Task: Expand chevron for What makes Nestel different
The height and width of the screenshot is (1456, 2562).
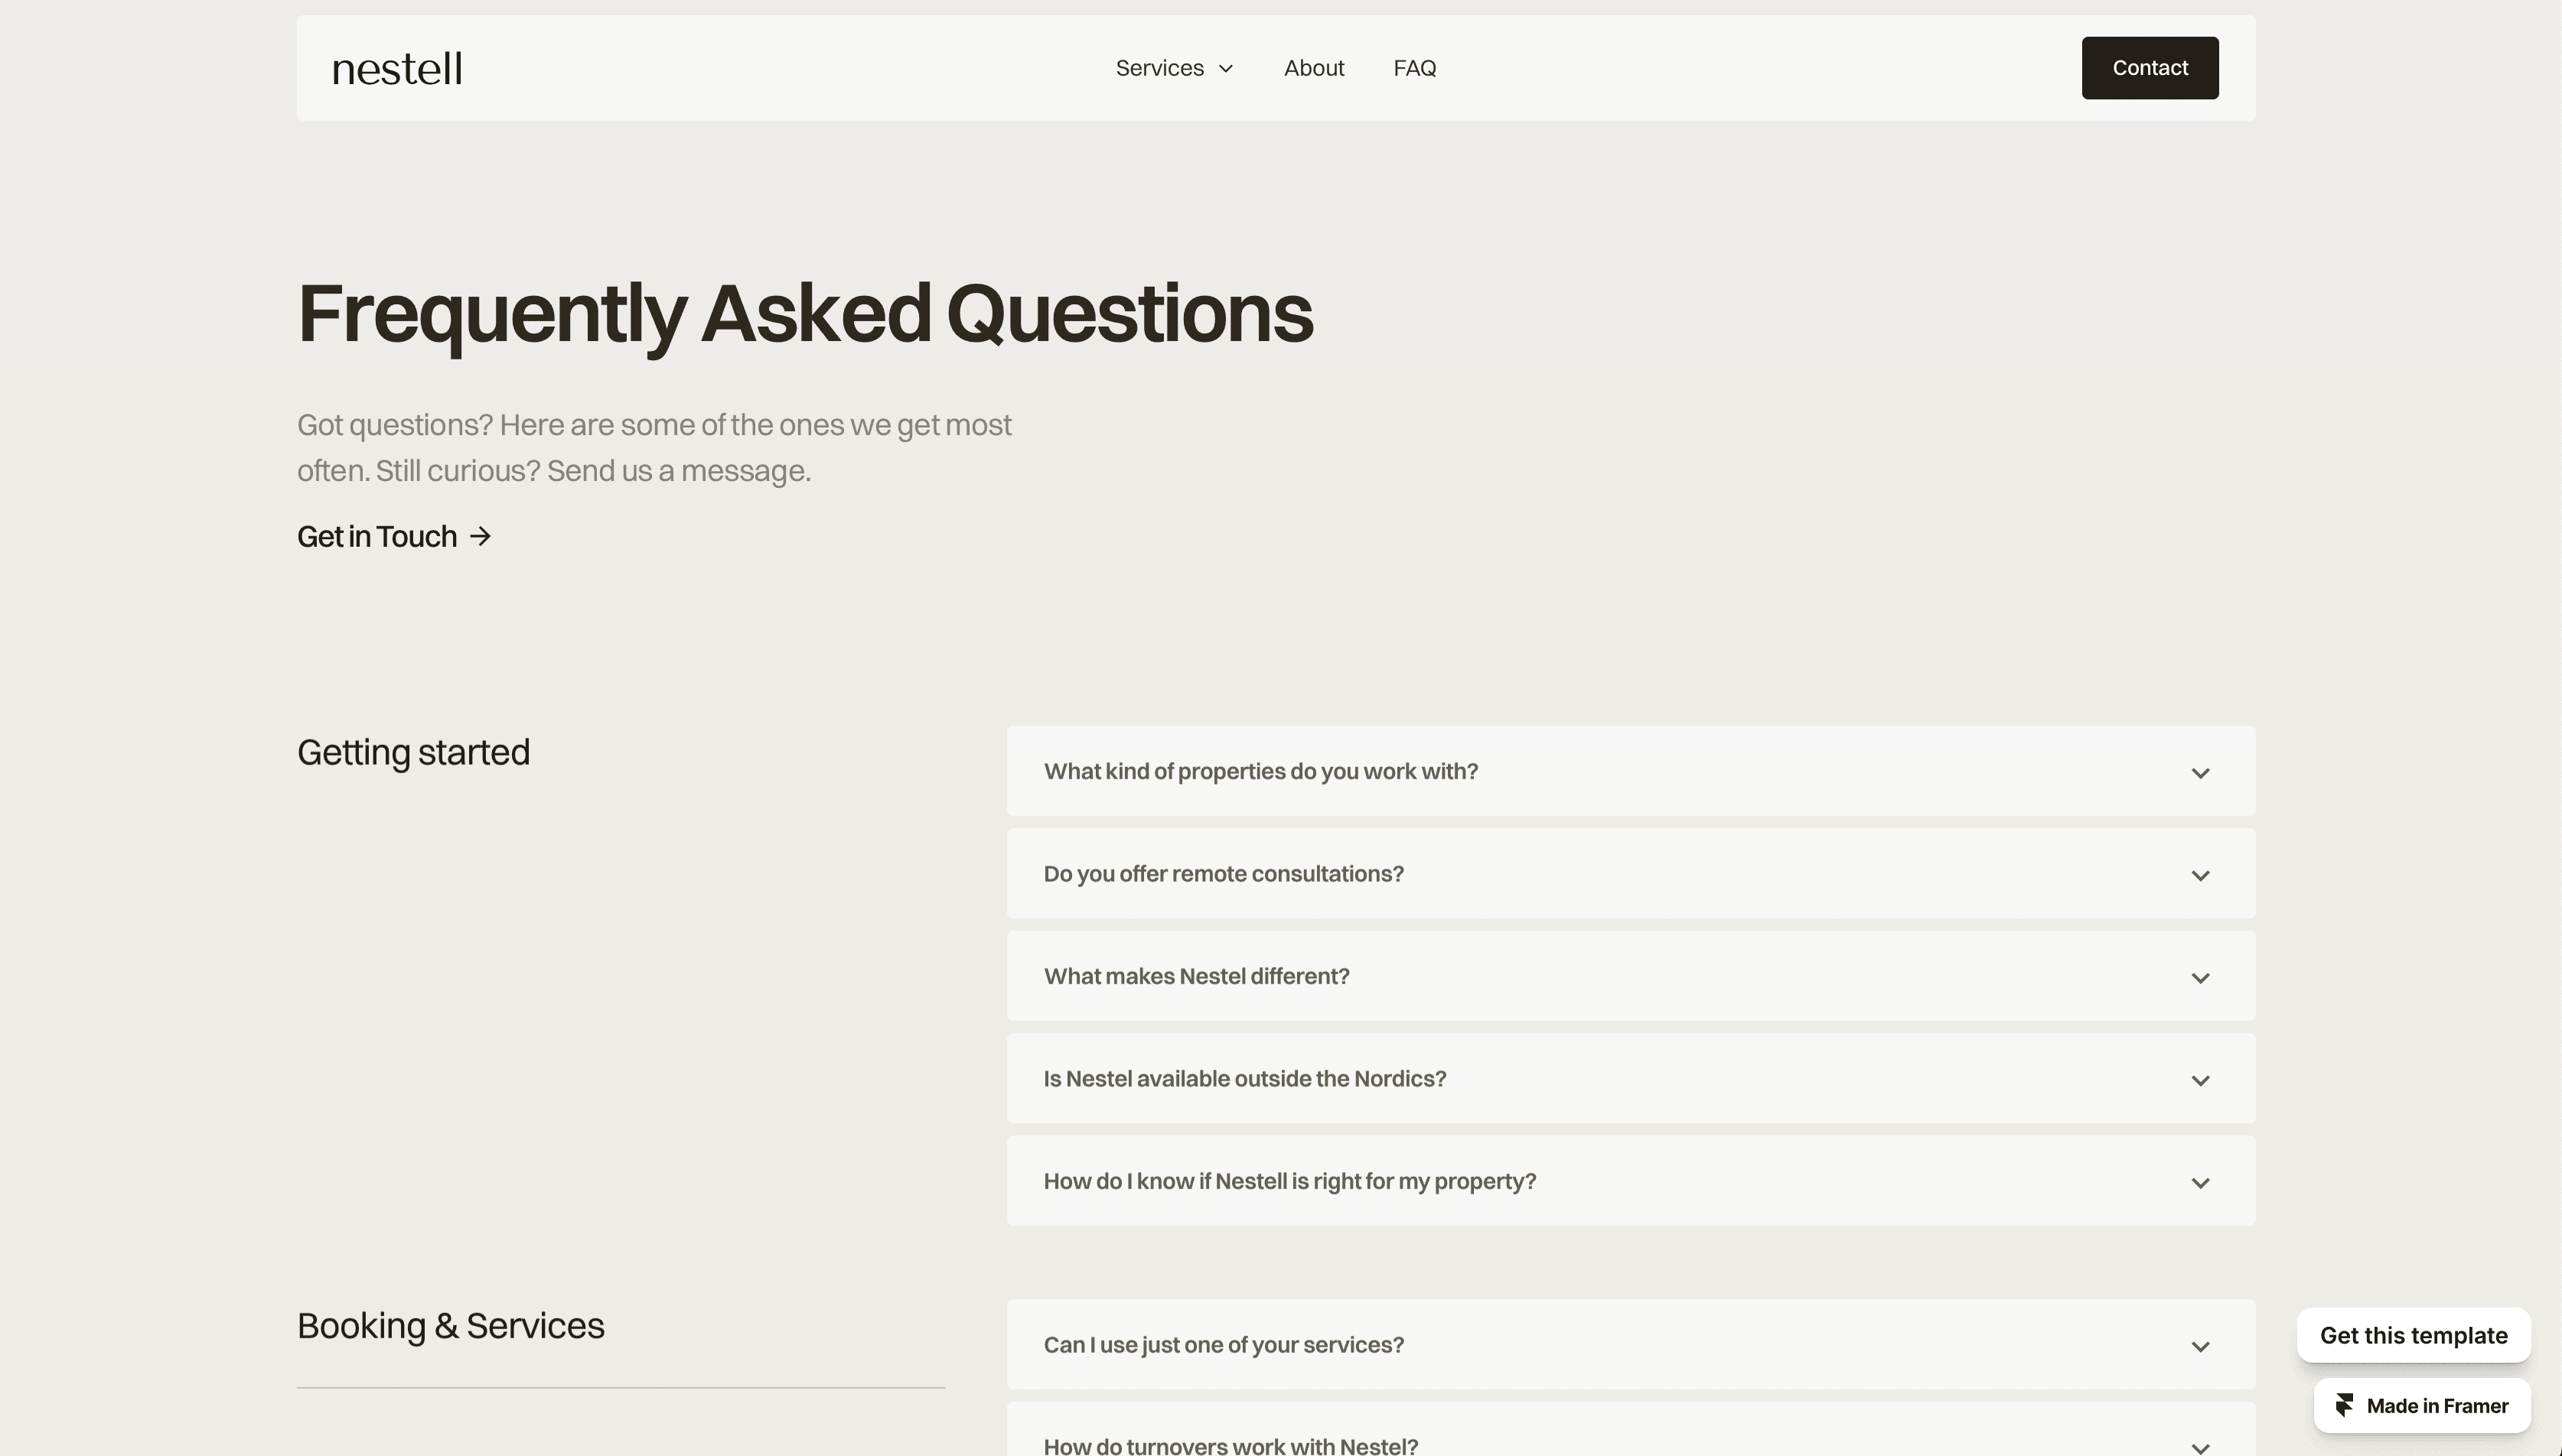Action: coord(2200,978)
